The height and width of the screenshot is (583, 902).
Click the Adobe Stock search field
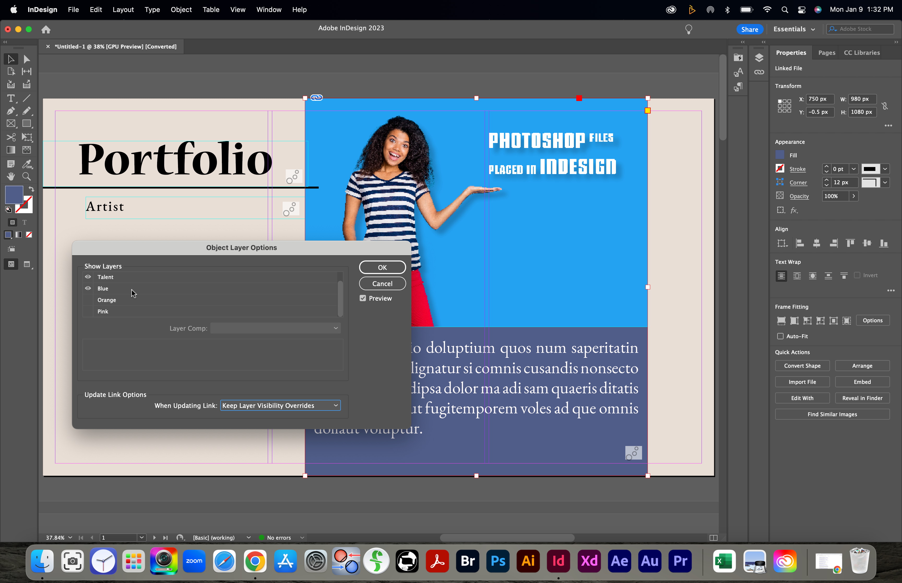[x=860, y=29]
